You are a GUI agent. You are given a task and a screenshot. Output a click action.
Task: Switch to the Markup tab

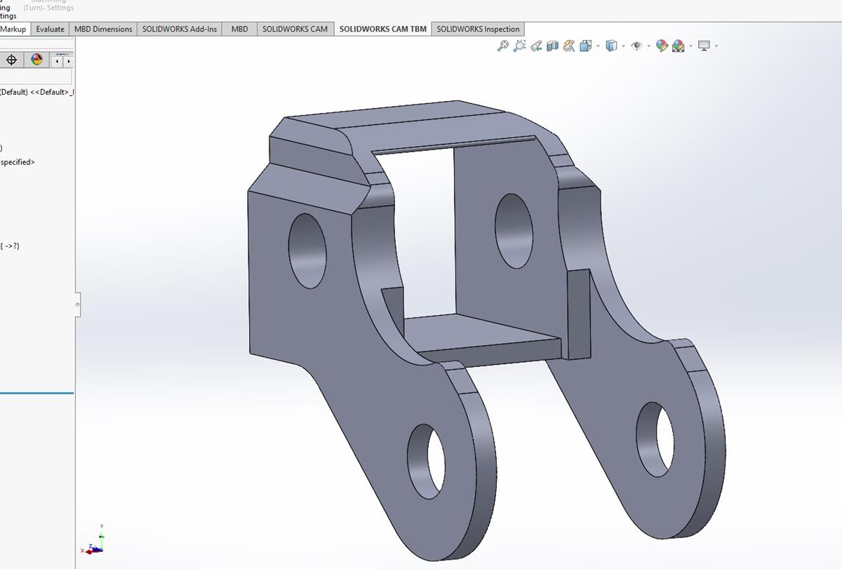(x=14, y=29)
